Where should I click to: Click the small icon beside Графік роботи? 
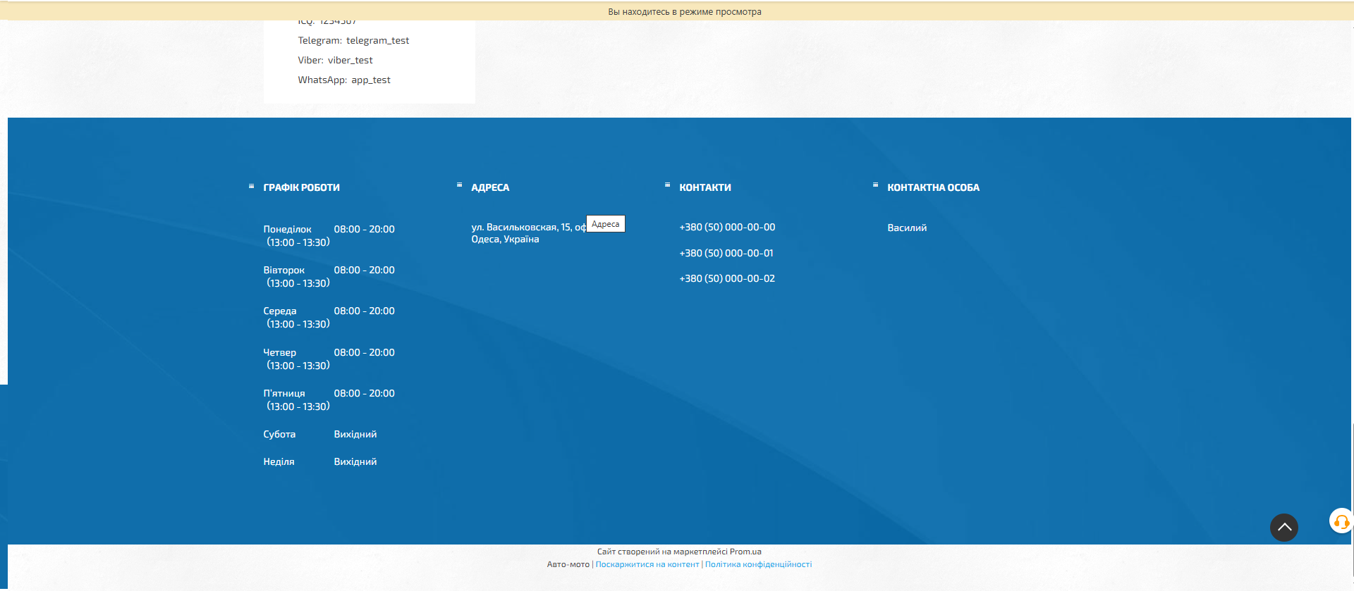[x=251, y=187]
